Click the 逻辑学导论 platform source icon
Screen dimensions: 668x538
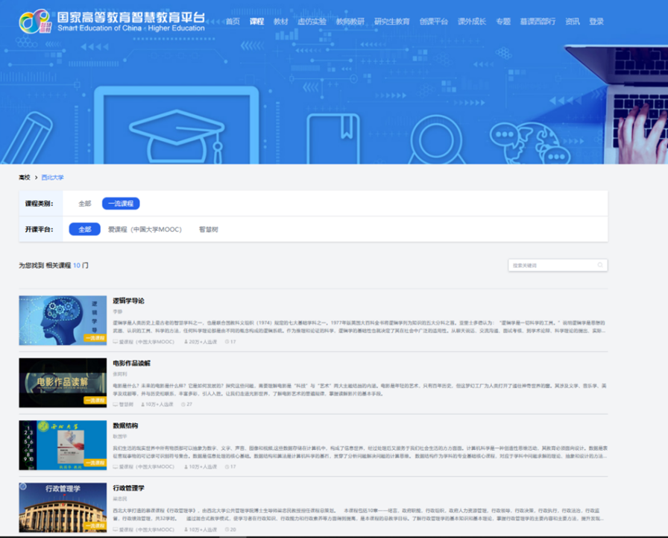[116, 342]
